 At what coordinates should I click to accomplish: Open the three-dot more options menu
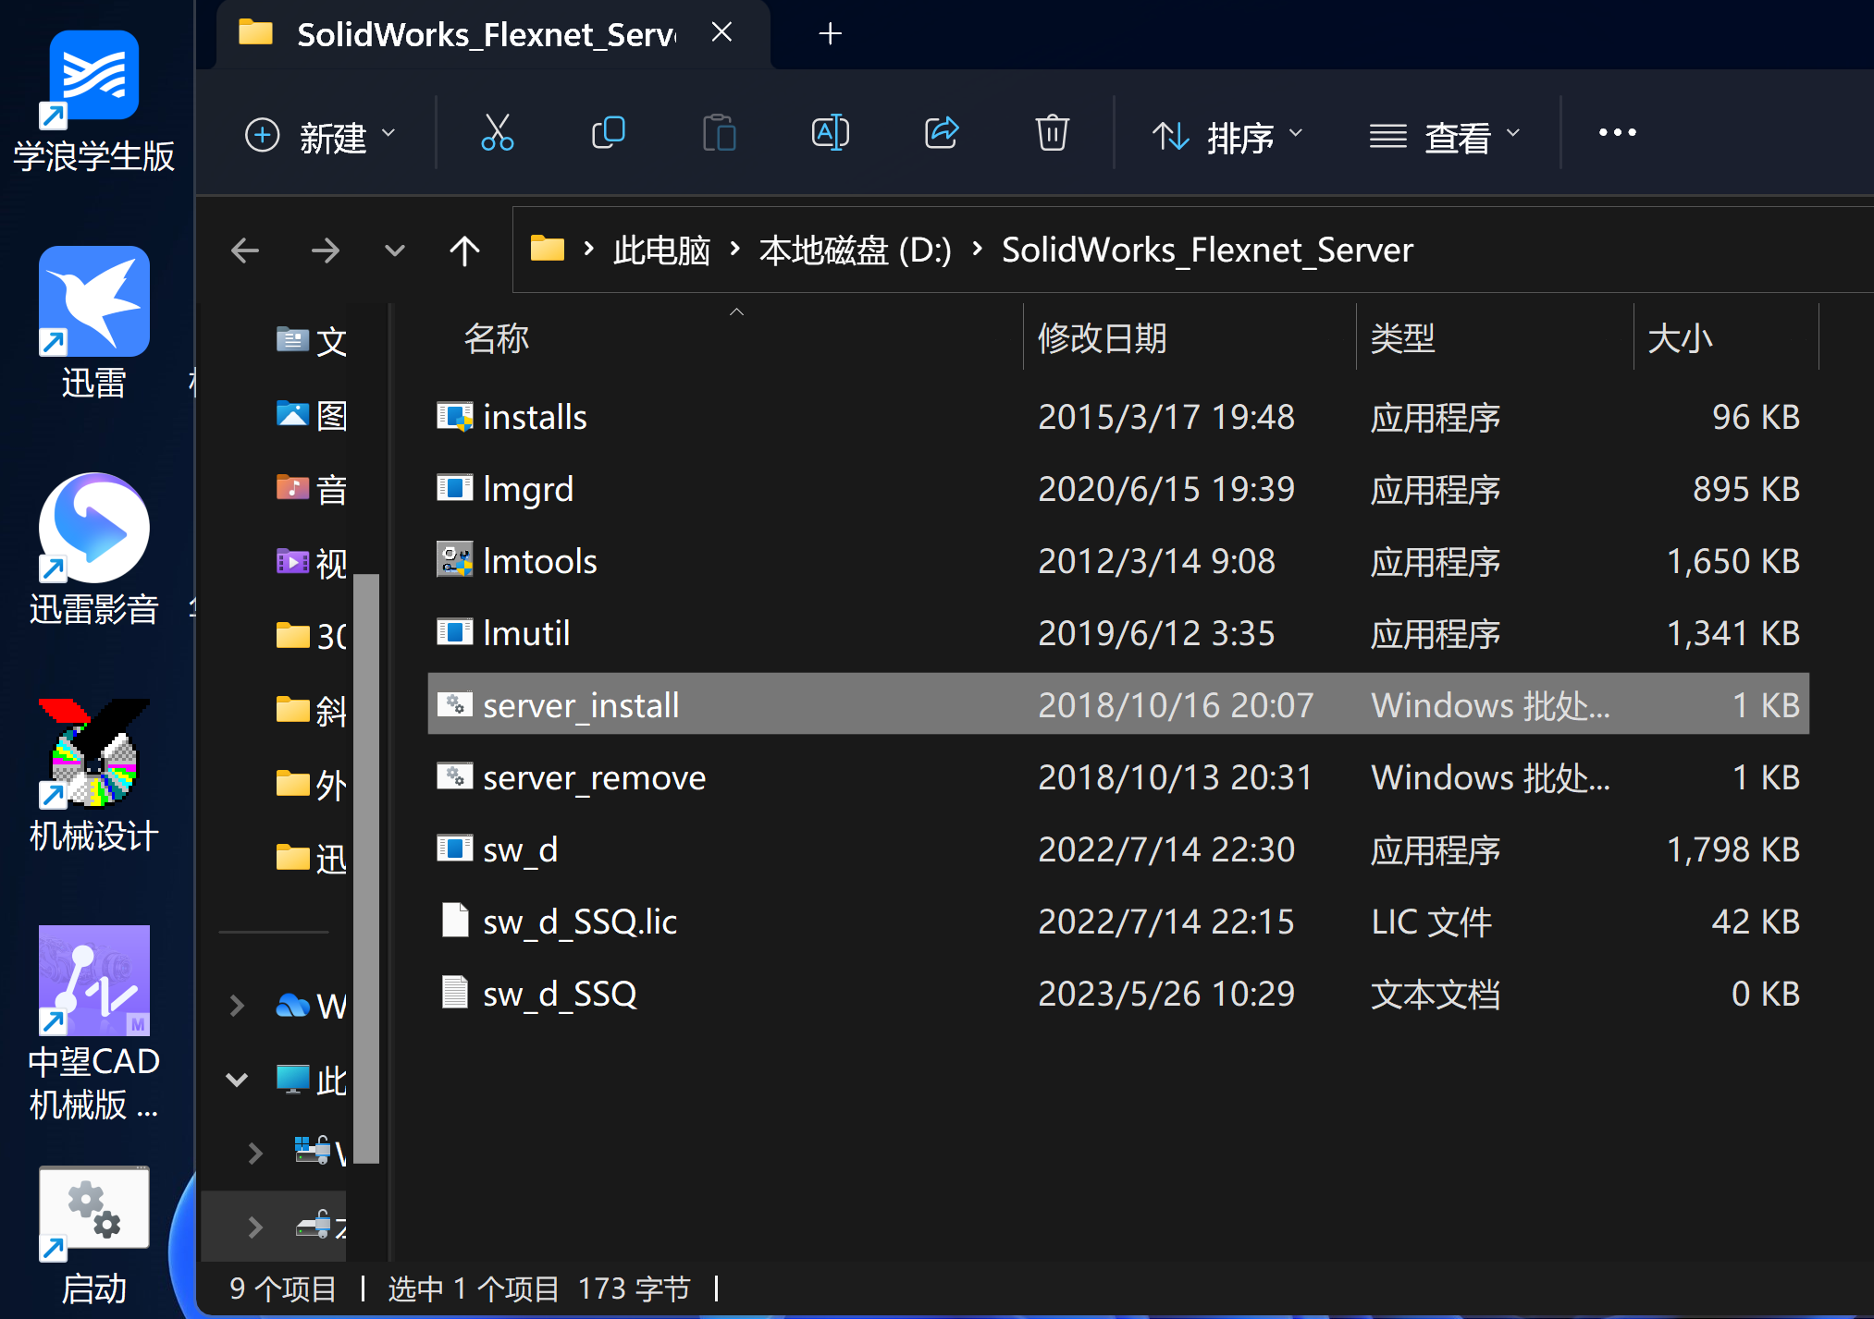click(1617, 133)
